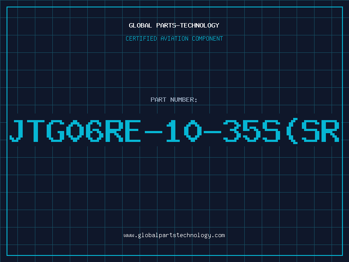Image resolution: width=349 pixels, height=262 pixels.
Task: Click the RE letters in part number
Action: [123, 131]
